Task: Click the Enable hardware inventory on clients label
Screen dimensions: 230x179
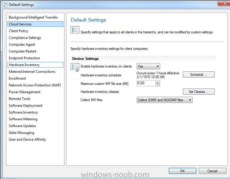Action: [106, 66]
